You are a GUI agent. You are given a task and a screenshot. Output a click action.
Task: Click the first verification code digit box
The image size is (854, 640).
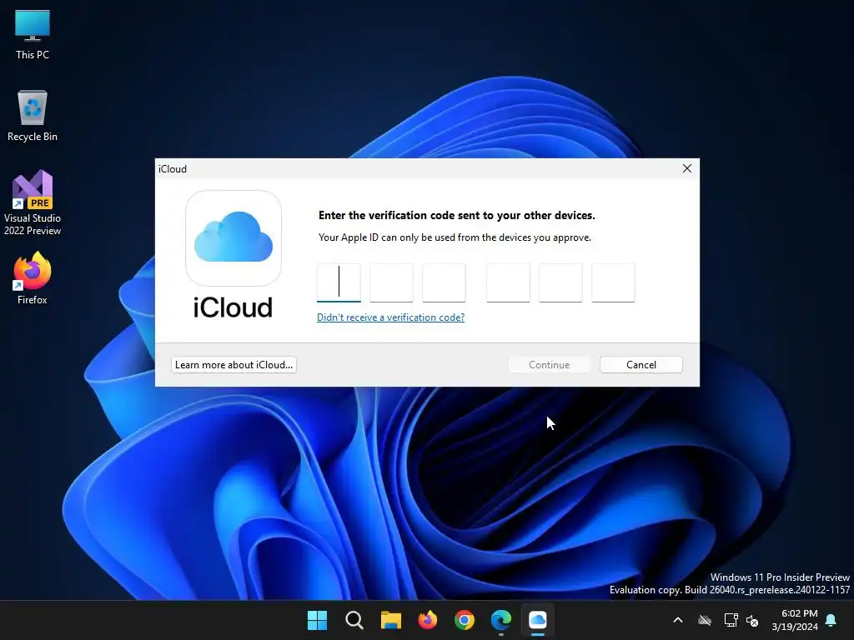point(339,282)
